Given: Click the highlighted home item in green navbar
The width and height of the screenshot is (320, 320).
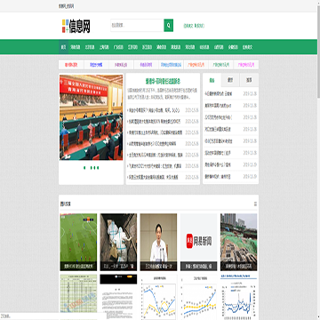Looking at the screenshot, I should [x=63, y=47].
